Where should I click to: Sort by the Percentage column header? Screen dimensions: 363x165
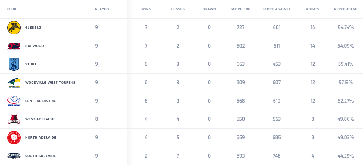tap(345, 9)
